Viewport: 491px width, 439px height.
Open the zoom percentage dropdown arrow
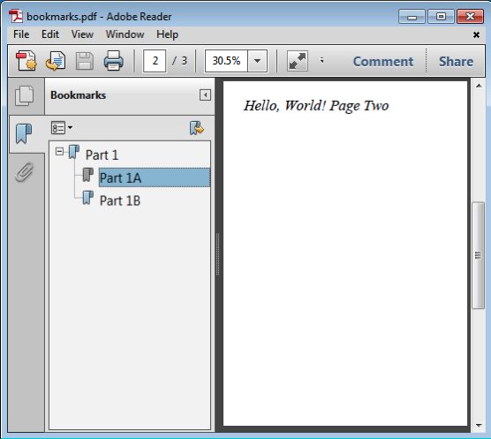pyautogui.click(x=257, y=61)
